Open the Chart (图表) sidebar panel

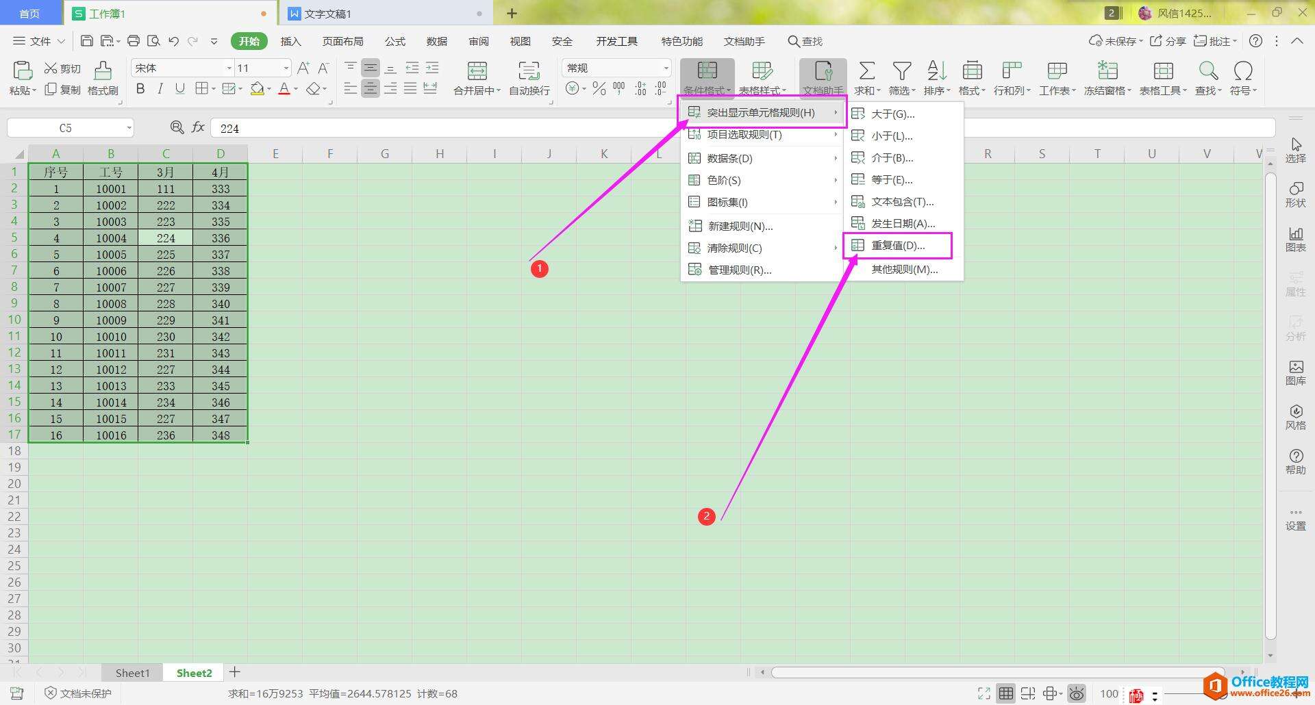click(1296, 239)
